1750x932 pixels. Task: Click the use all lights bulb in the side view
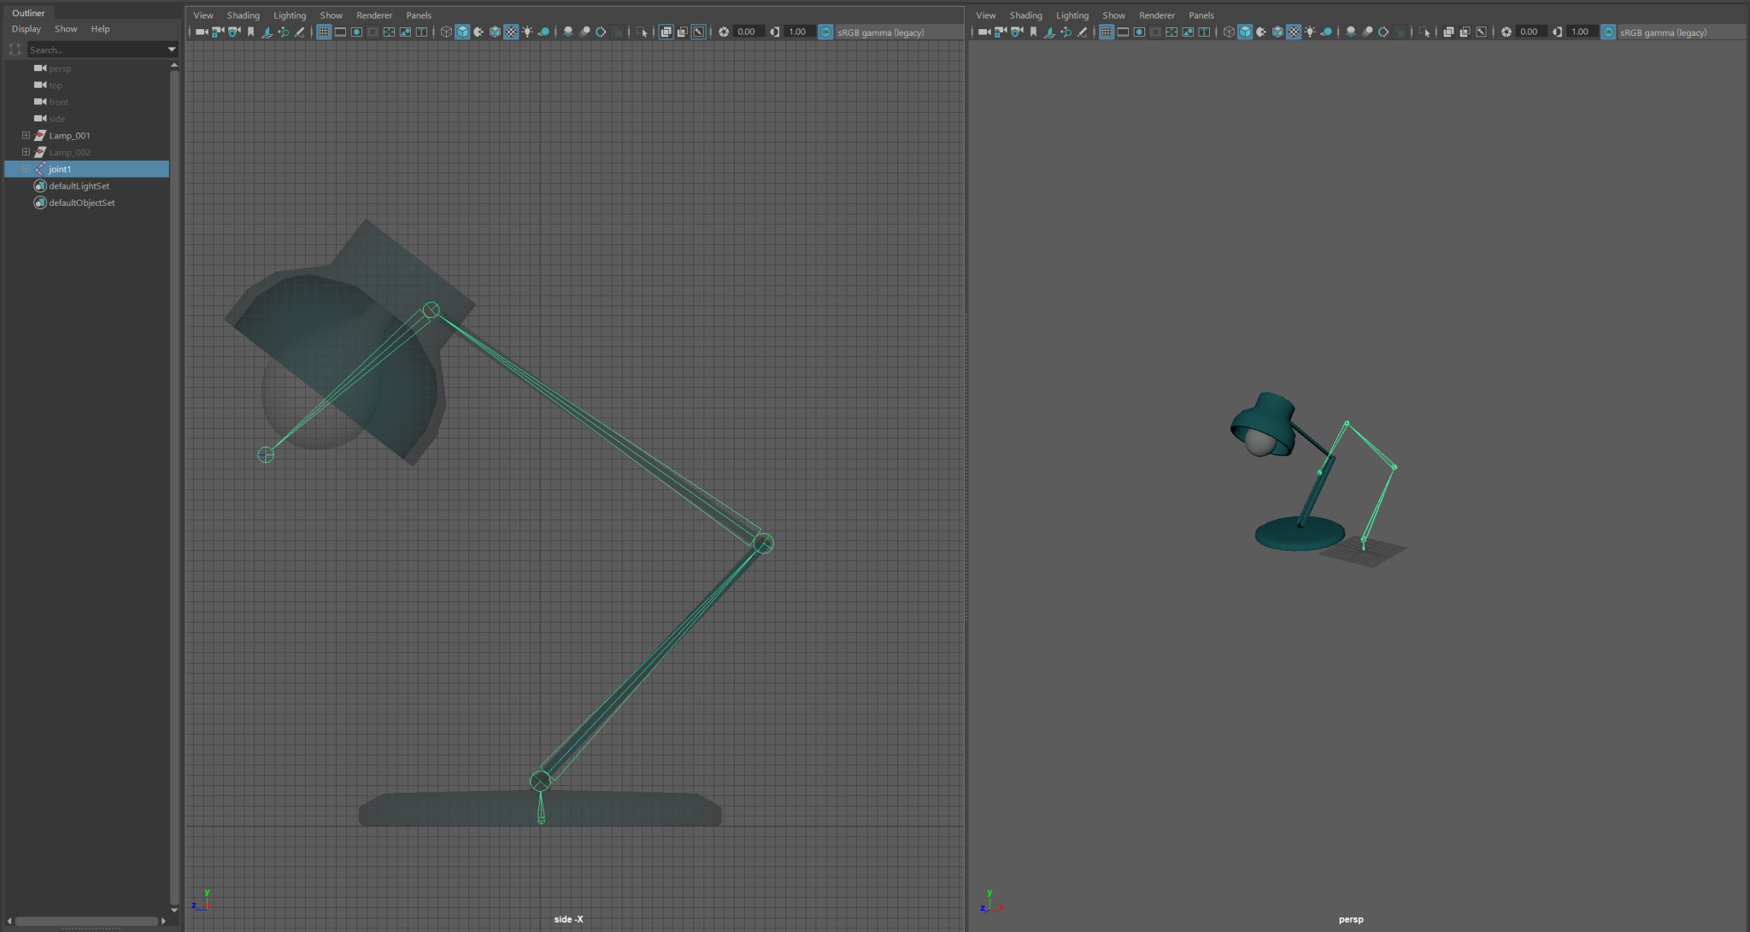point(527,32)
